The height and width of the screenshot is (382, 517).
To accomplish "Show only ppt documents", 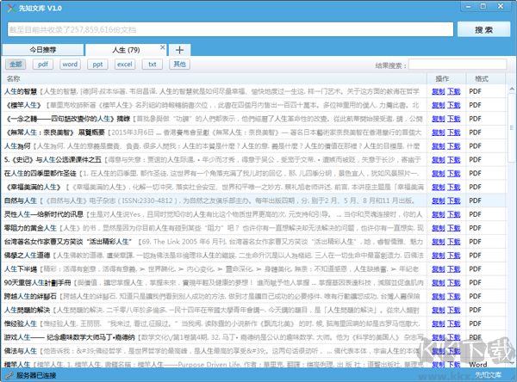I will (x=97, y=65).
